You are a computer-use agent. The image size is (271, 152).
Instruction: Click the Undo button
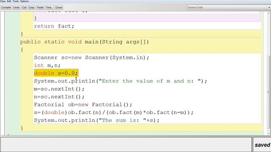[x=17, y=8]
